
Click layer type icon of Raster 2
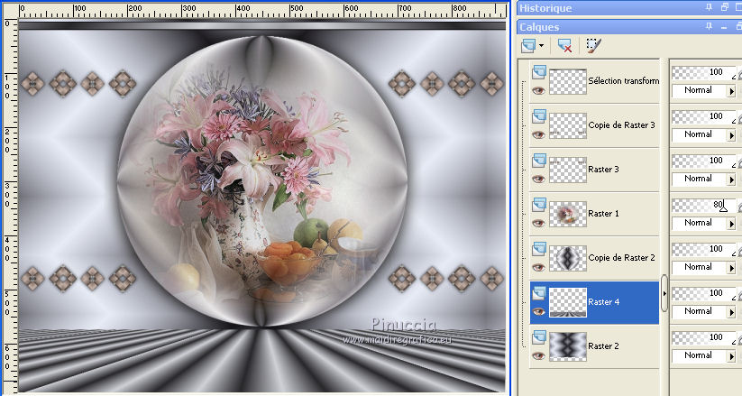click(x=539, y=337)
